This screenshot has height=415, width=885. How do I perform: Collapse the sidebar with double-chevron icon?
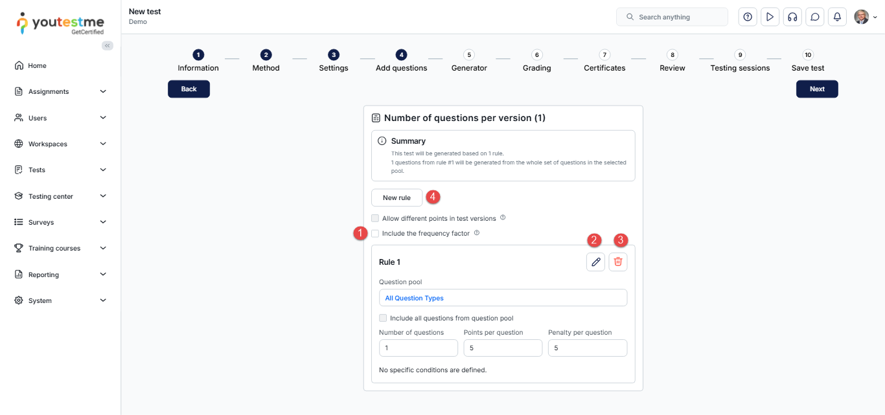[108, 45]
